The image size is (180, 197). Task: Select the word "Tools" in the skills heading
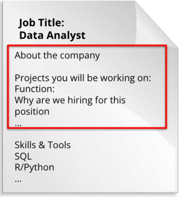[x=59, y=145]
